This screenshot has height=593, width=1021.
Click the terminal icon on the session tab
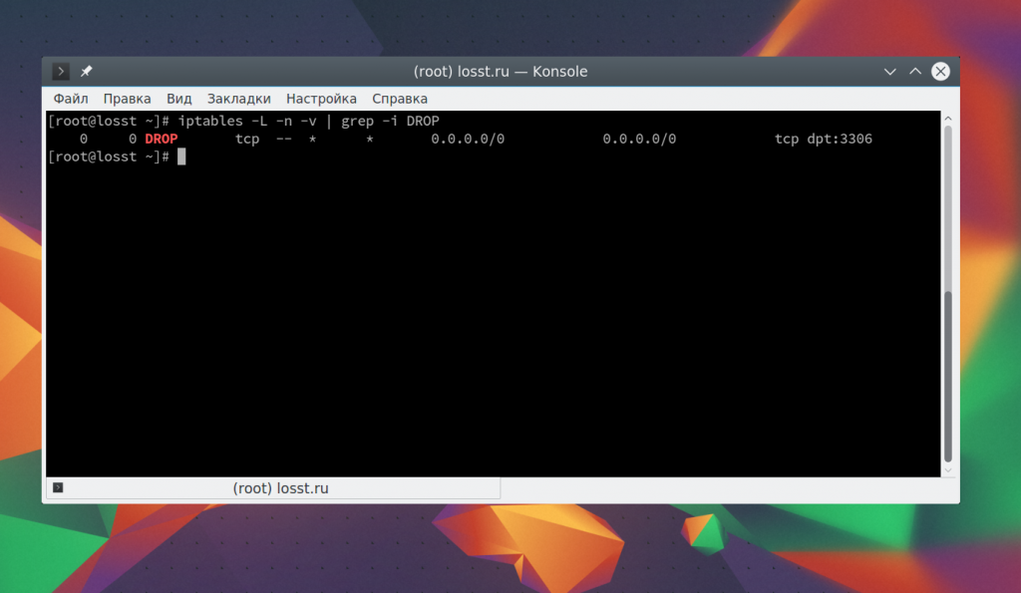tap(58, 487)
